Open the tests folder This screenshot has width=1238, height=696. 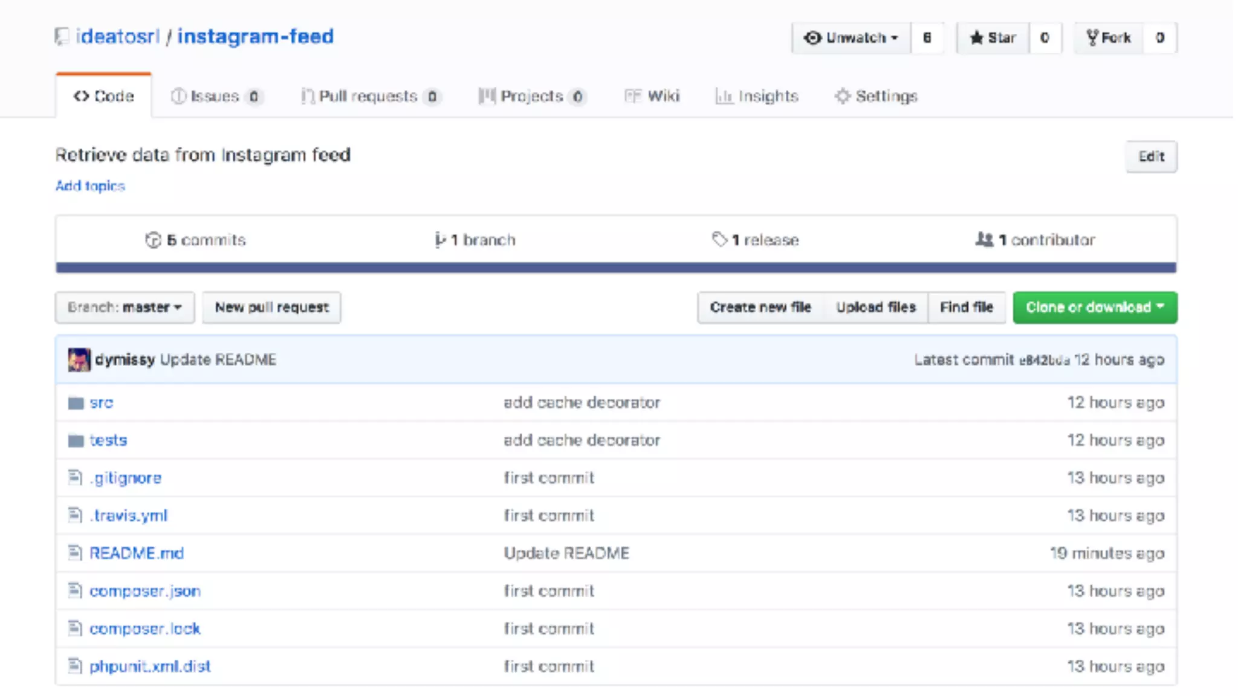click(x=108, y=440)
